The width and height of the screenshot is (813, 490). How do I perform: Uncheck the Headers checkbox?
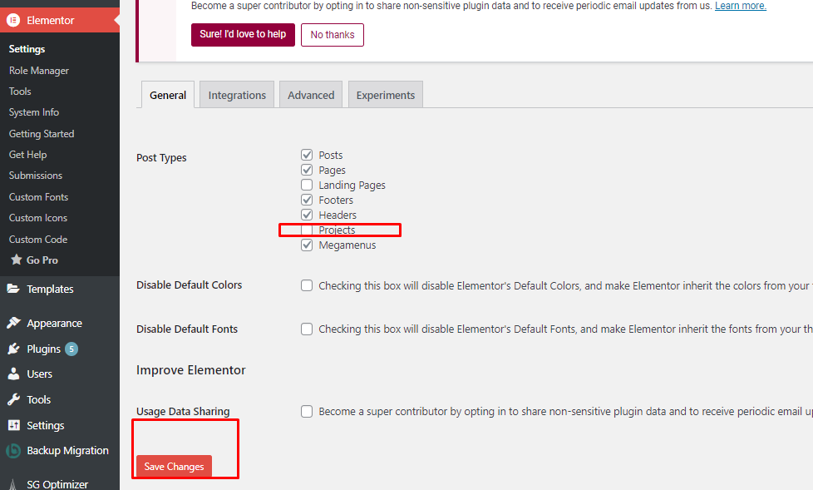click(307, 215)
